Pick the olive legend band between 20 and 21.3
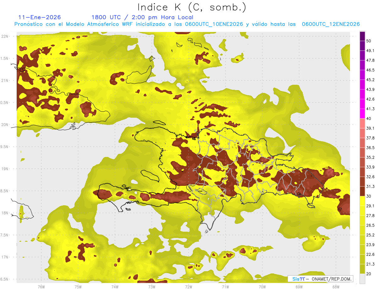The height and width of the screenshot is (291, 377). coord(363,269)
